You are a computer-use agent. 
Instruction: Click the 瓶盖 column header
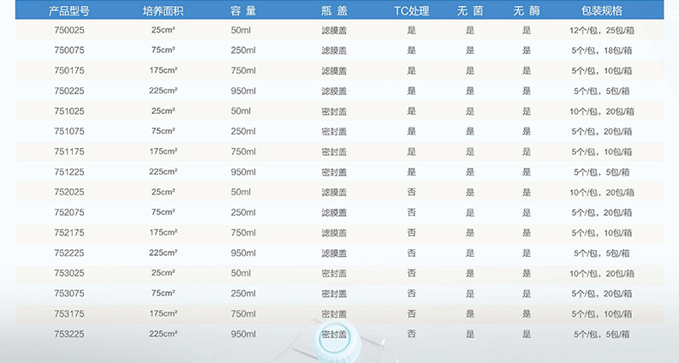(334, 11)
